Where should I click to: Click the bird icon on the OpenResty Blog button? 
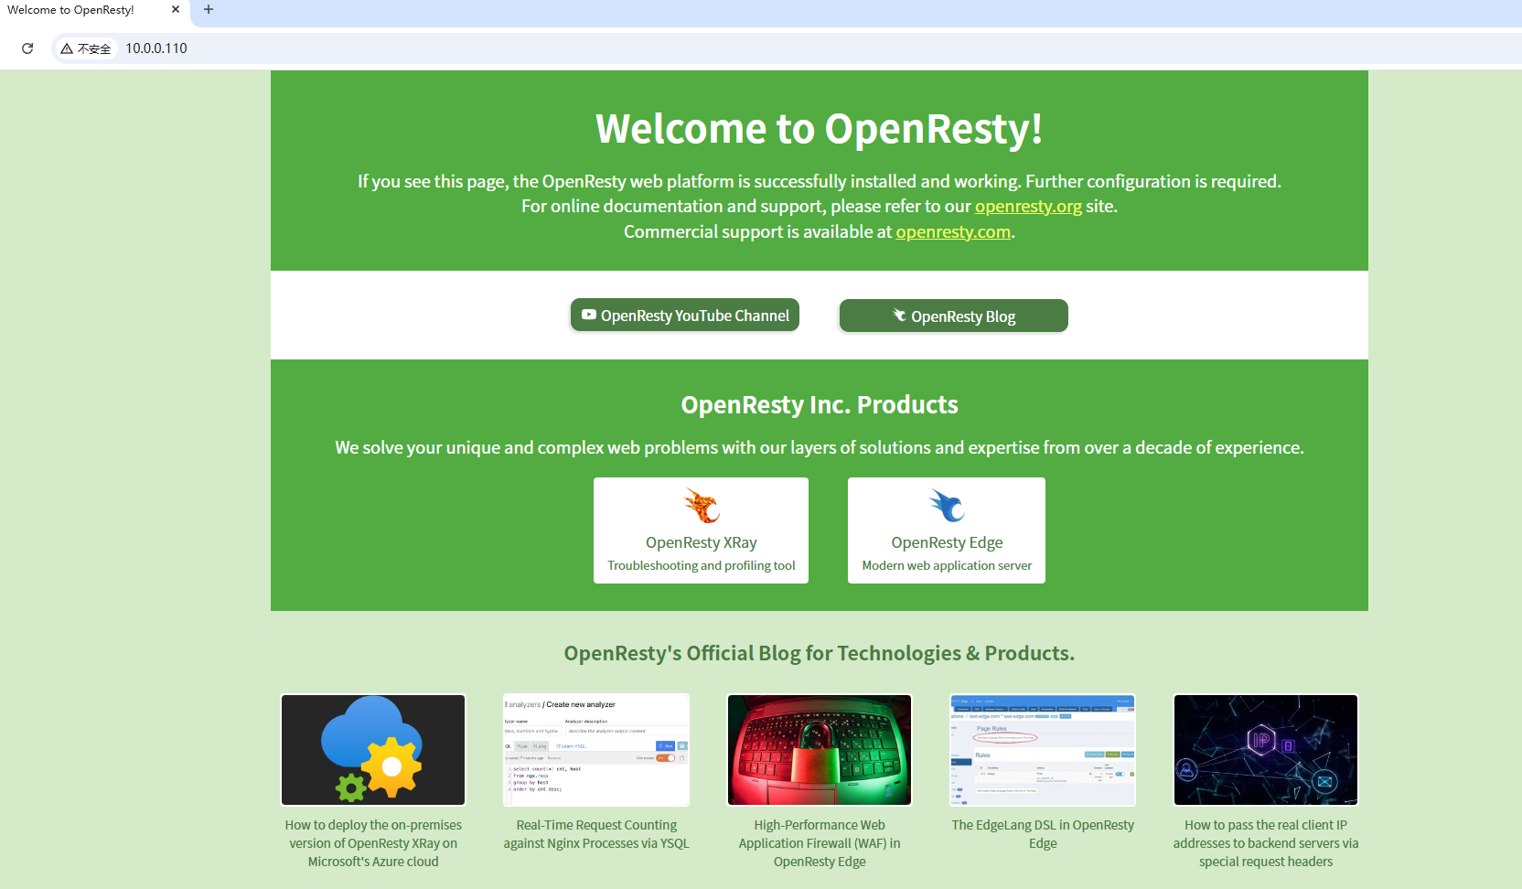pyautogui.click(x=900, y=316)
